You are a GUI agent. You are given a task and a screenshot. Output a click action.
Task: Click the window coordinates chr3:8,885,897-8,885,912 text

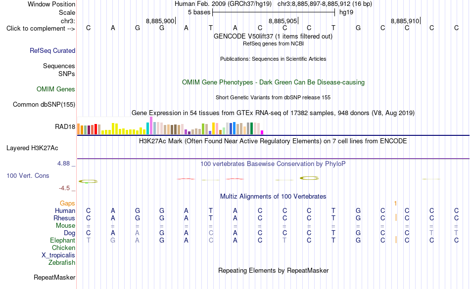(325, 4)
